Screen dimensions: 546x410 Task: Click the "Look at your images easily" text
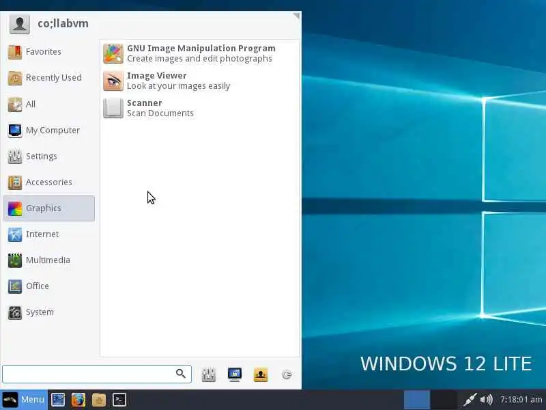point(179,86)
